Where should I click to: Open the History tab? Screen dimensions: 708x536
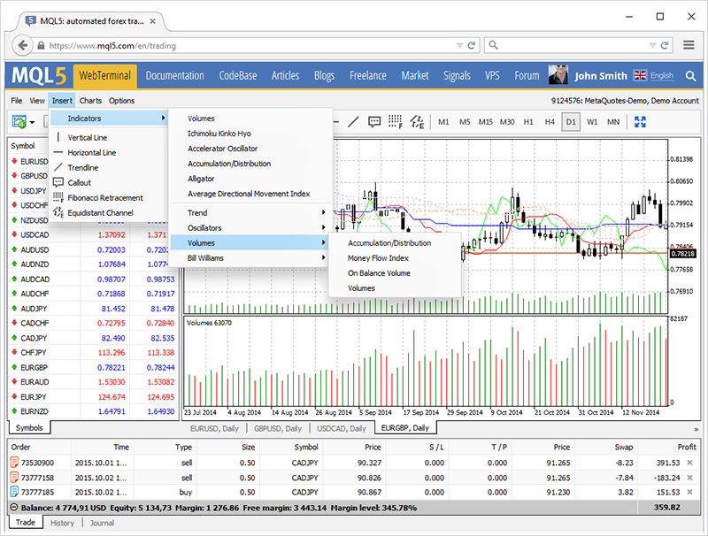(62, 523)
